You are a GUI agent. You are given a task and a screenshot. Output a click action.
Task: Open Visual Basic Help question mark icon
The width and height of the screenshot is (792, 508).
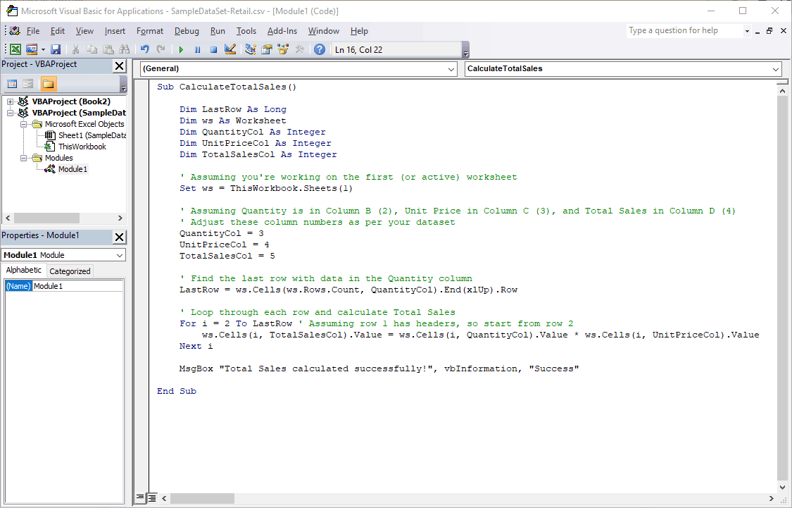[x=320, y=49]
